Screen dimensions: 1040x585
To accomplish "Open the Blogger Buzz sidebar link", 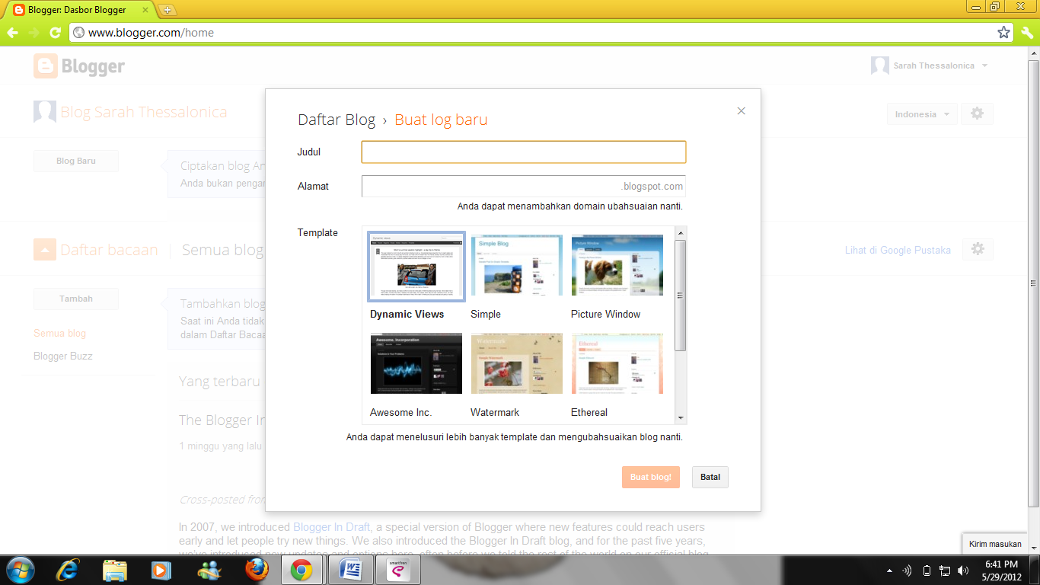I will pyautogui.click(x=63, y=356).
